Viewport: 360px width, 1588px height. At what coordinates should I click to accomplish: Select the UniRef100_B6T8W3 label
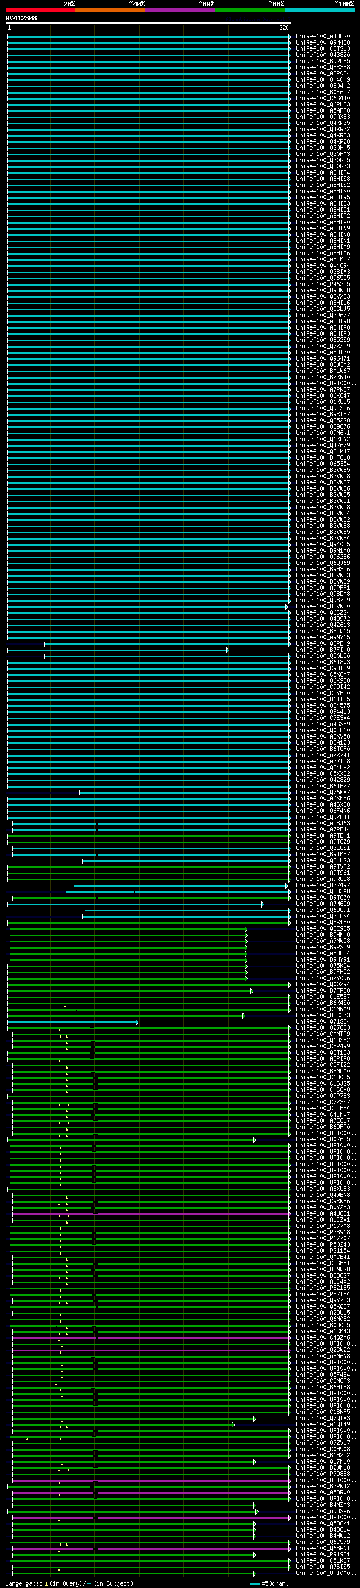pyautogui.click(x=323, y=662)
